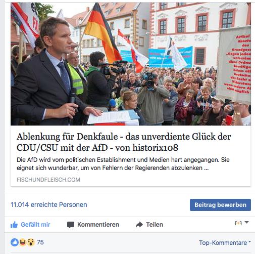The height and width of the screenshot is (254, 255).
Task: Click the Gefällt mir label
Action: (x=35, y=225)
